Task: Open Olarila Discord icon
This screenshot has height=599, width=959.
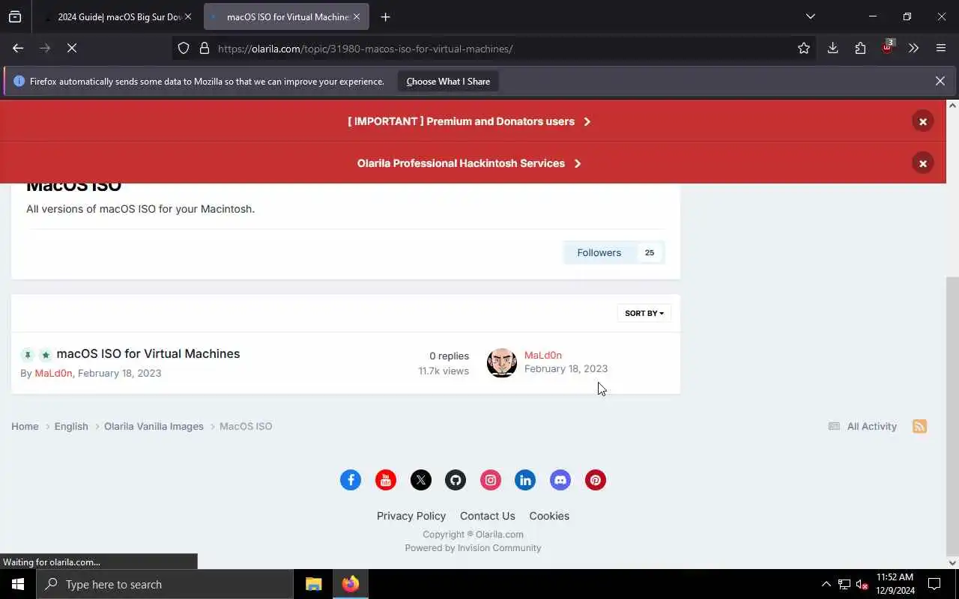Action: (x=560, y=480)
